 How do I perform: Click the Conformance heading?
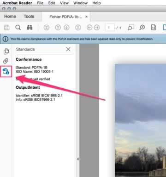29,59
